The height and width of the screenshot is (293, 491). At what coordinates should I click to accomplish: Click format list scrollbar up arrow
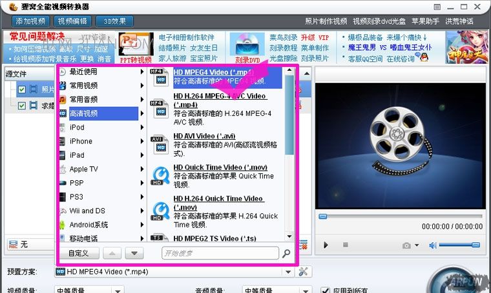pos(289,70)
